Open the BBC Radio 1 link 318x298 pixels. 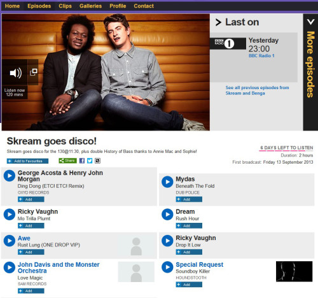pos(261,55)
